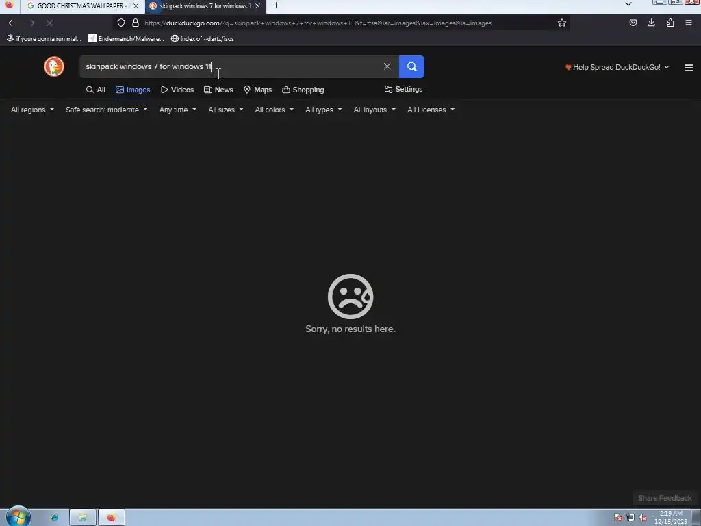Image resolution: width=701 pixels, height=526 pixels.
Task: Click the blue search magnifier button
Action: pos(411,66)
